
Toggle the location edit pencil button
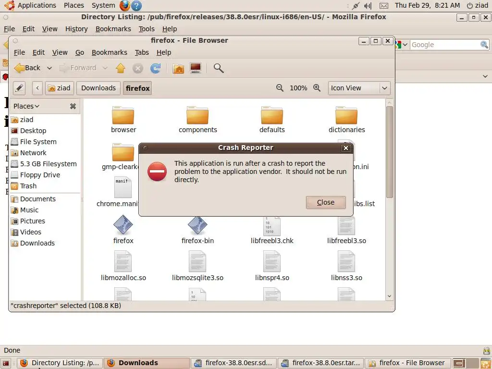(x=19, y=88)
